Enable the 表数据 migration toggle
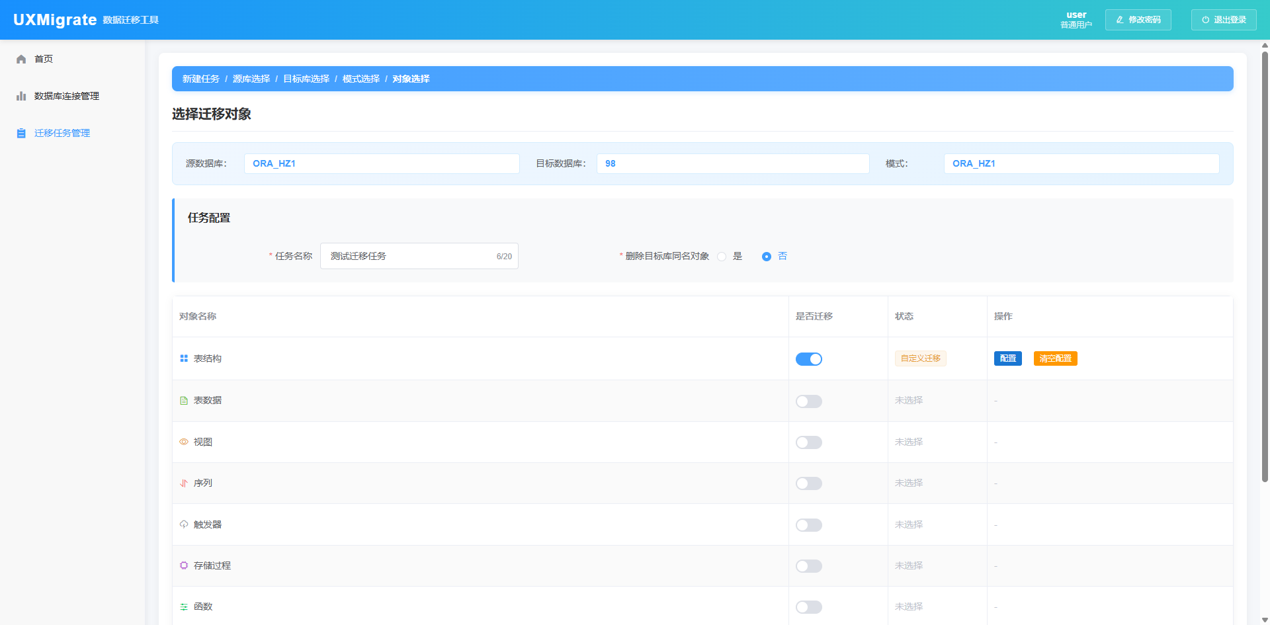The width and height of the screenshot is (1270, 625). pyautogui.click(x=808, y=401)
